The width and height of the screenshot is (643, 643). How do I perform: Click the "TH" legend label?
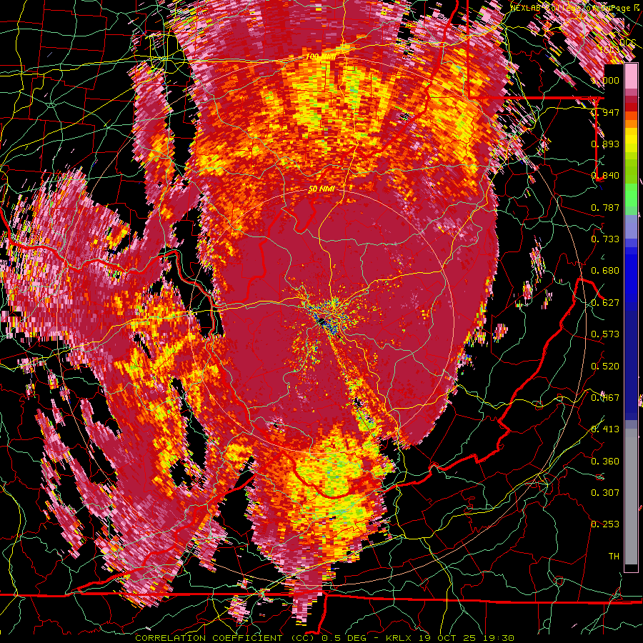[x=614, y=557]
